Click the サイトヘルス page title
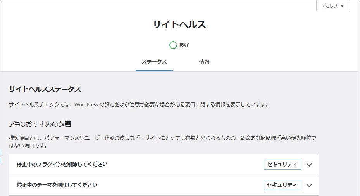 (x=179, y=24)
